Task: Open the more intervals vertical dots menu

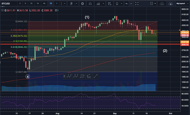Action: (x=61, y=4)
